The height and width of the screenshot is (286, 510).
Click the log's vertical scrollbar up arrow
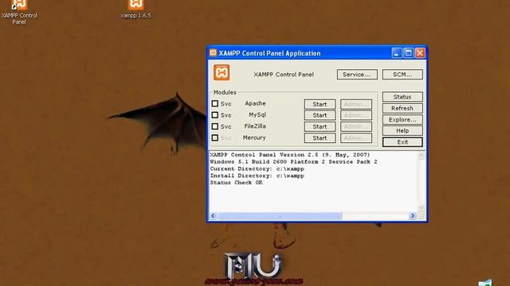422,156
